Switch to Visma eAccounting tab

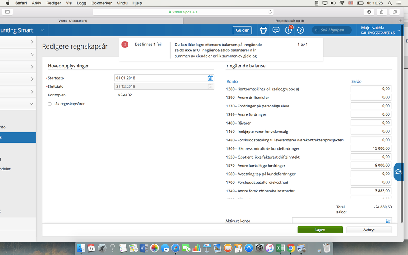[73, 21]
